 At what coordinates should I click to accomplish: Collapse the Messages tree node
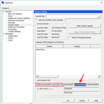click(4, 34)
